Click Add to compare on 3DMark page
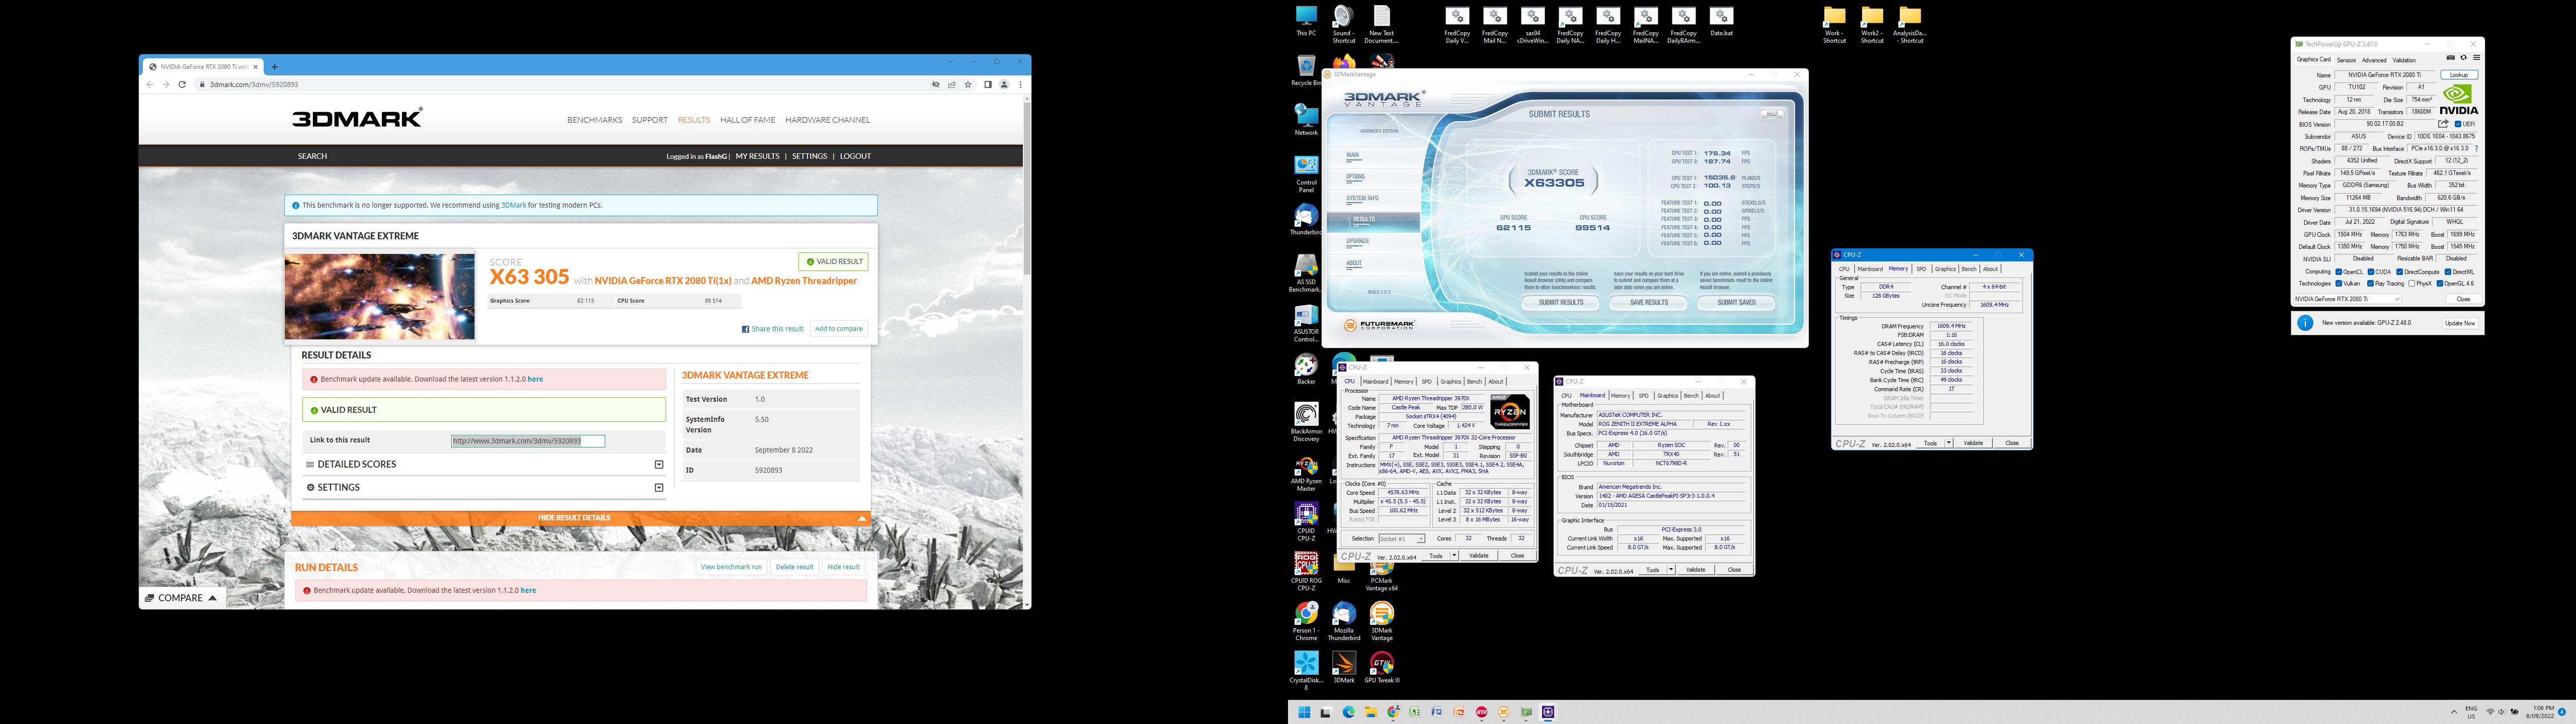This screenshot has height=724, width=2576. coord(838,328)
